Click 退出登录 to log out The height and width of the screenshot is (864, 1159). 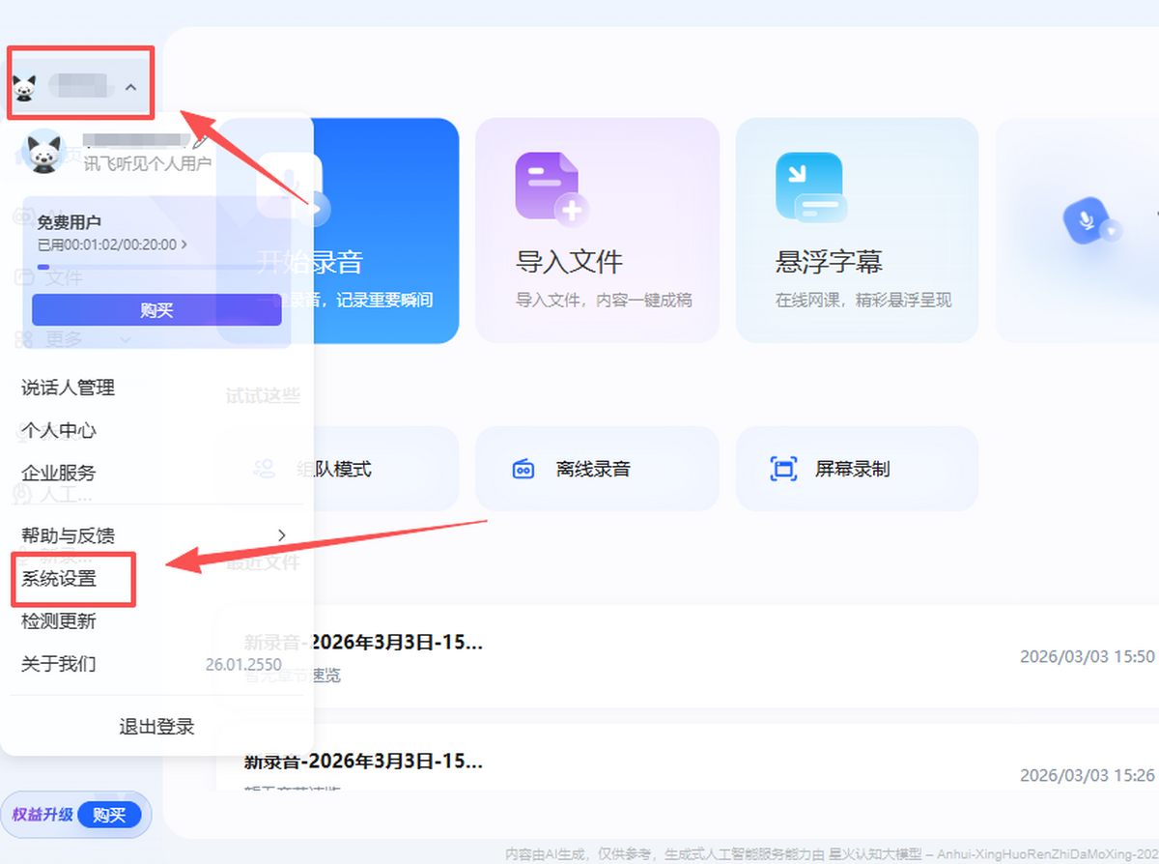coord(156,727)
